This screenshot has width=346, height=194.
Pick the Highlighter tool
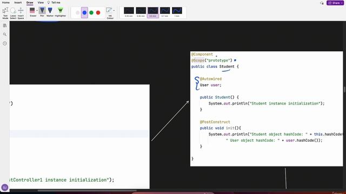[60, 12]
